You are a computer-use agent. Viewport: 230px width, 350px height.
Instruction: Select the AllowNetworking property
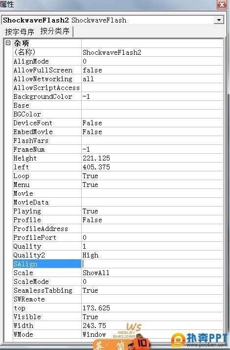(47, 79)
